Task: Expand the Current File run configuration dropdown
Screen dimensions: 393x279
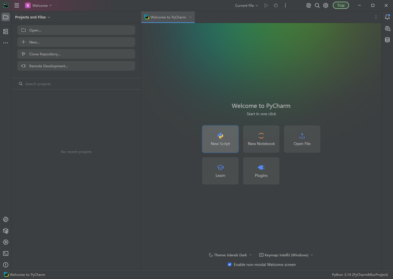Action: coord(246,5)
